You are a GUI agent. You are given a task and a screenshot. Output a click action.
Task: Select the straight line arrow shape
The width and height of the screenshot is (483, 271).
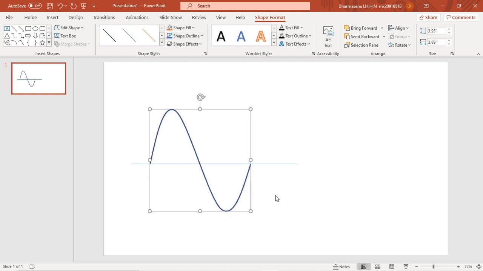pos(21,29)
